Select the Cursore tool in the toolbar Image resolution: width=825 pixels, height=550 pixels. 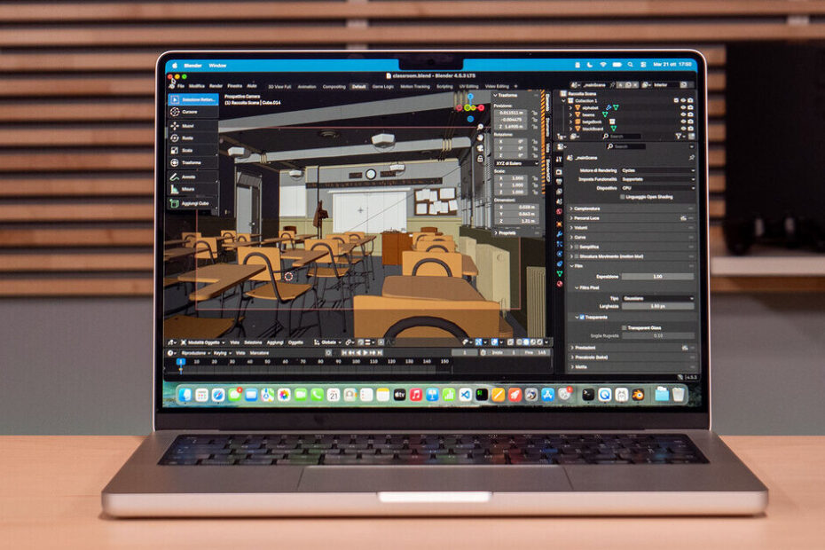pyautogui.click(x=191, y=113)
